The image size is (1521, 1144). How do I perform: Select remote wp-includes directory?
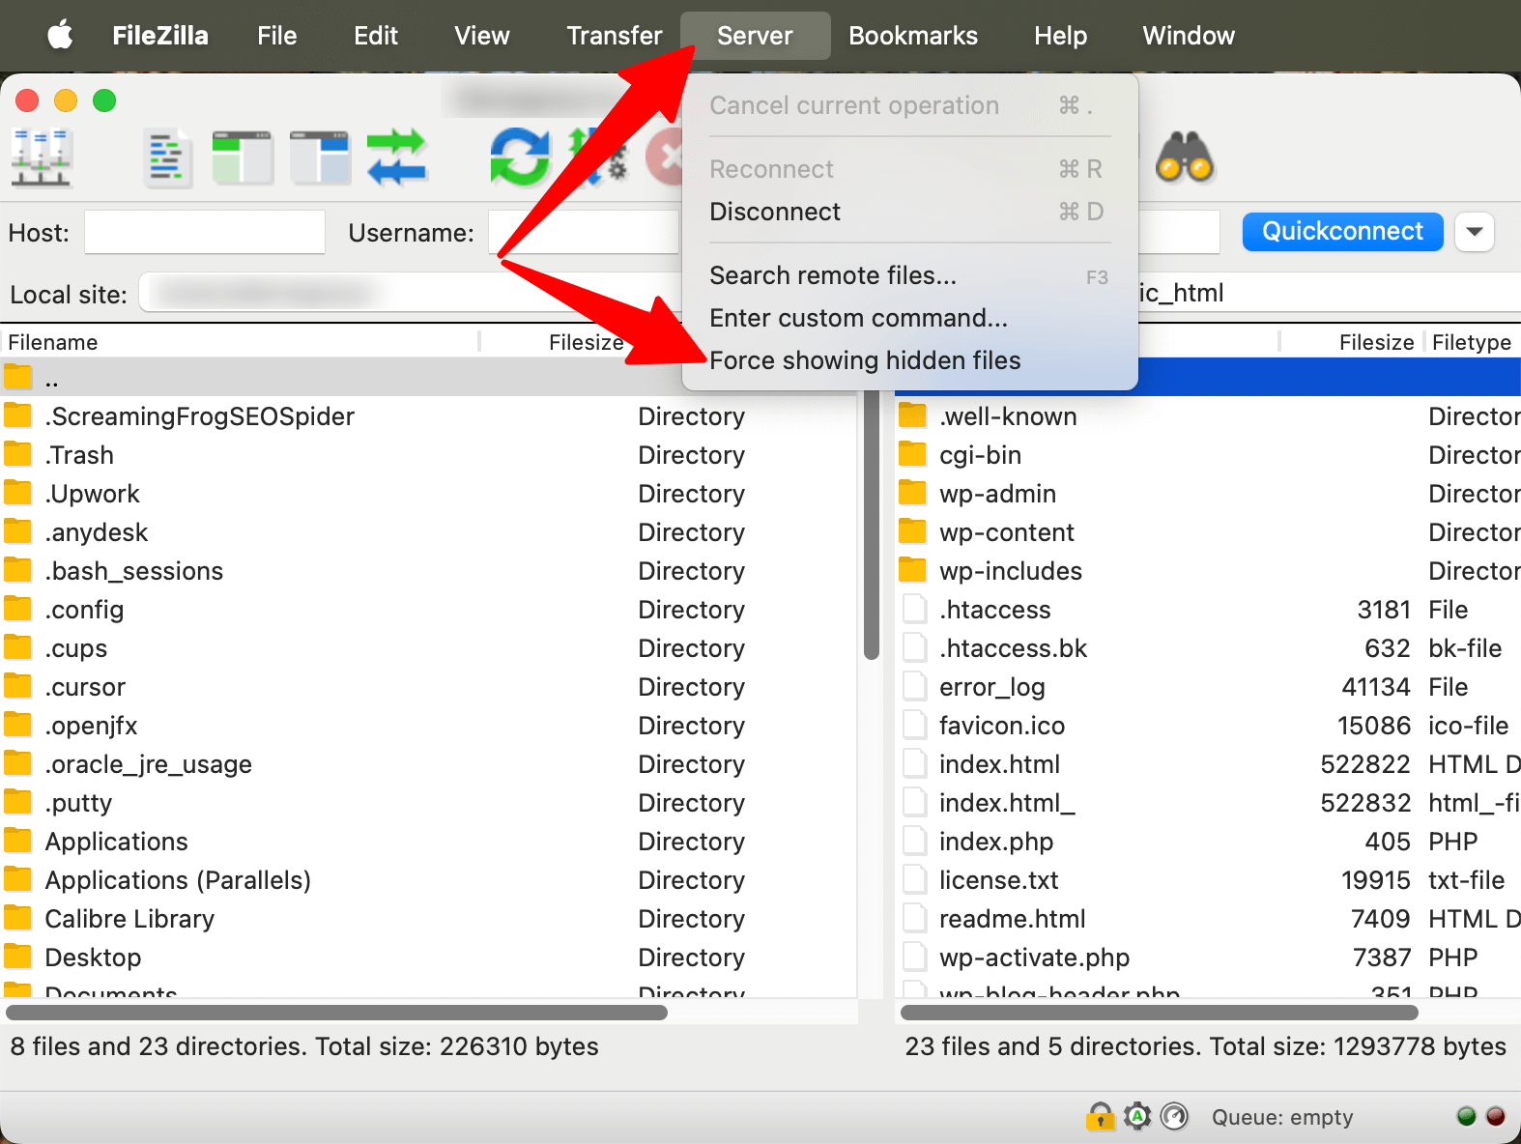point(1208,570)
